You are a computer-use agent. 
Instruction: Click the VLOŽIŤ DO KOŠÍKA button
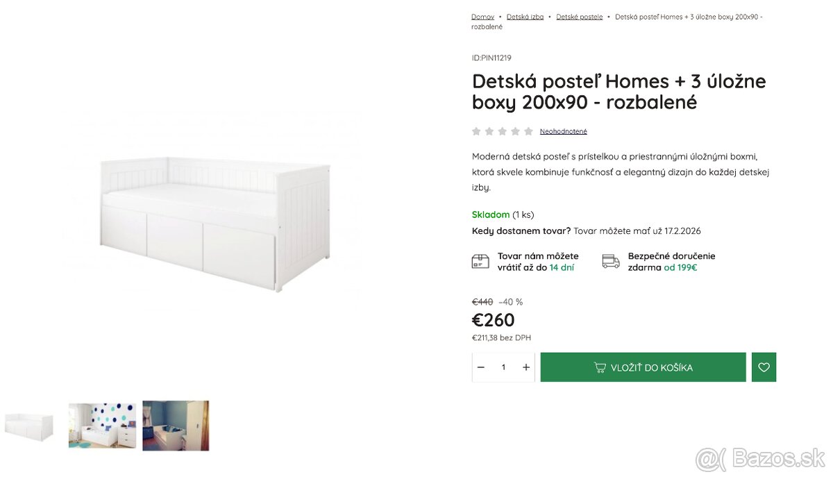click(x=643, y=367)
